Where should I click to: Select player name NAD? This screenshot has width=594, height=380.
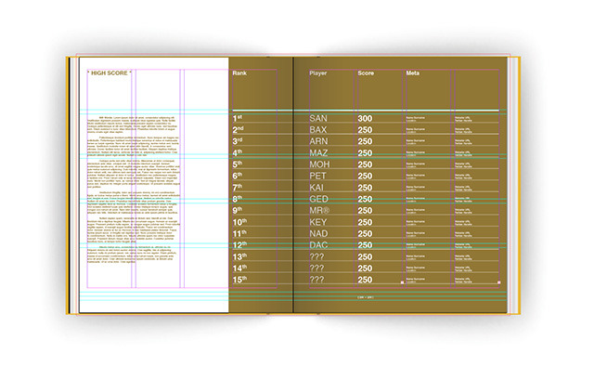coord(318,233)
